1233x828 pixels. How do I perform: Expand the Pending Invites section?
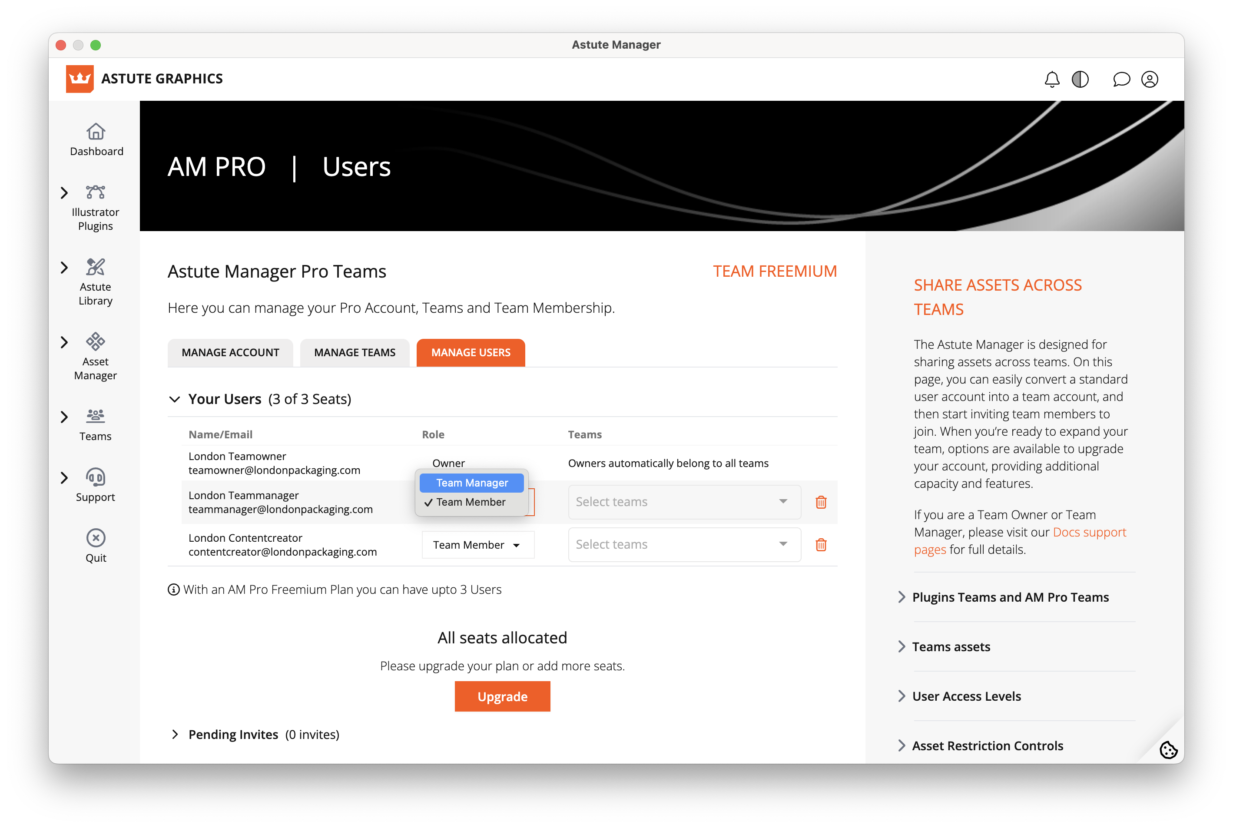click(x=233, y=735)
